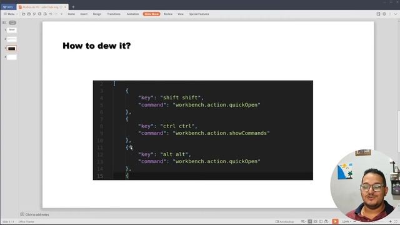
Task: Open the Review ribbon tab
Action: coord(168,14)
